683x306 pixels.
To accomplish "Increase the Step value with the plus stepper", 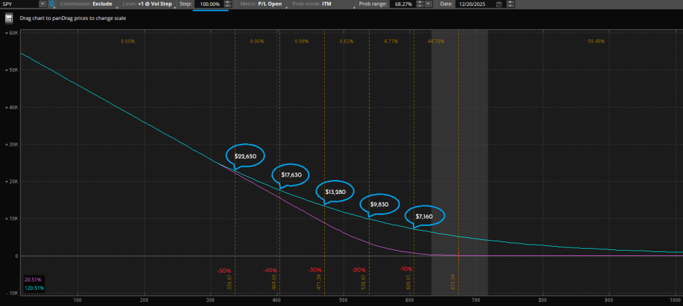I will pos(227,2).
